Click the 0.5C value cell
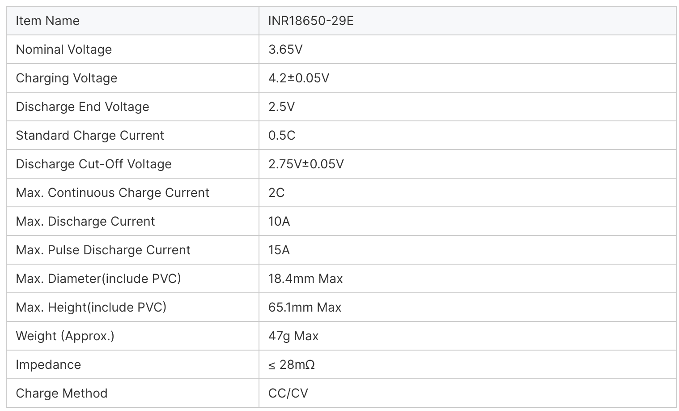Viewport: 679px width, 411px height. [x=282, y=135]
